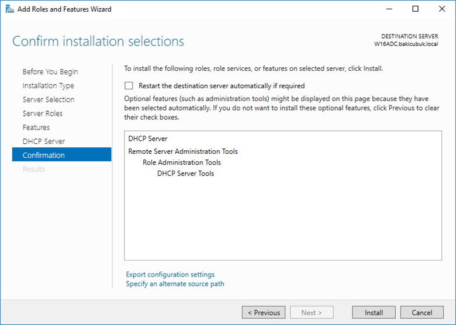The image size is (456, 325).
Task: Click Export configuration settings link
Action: coord(170,275)
